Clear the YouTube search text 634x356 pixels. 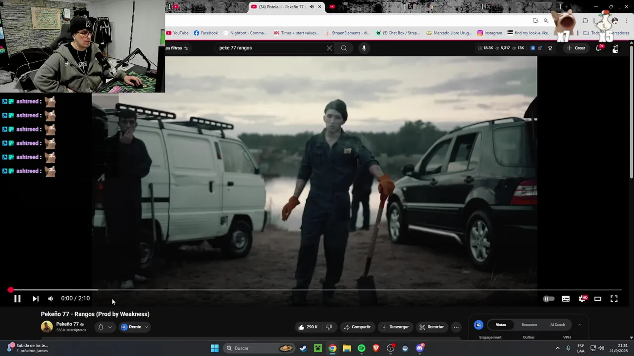point(329,48)
